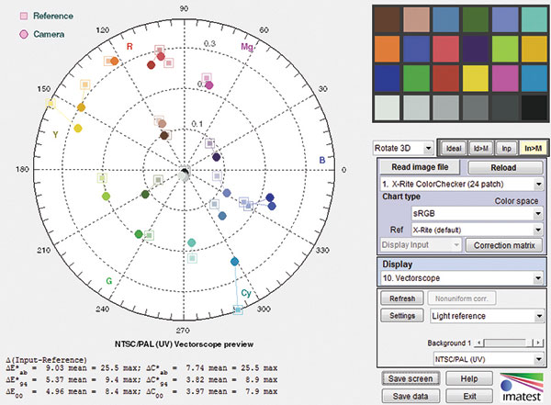551x405 pixels.
Task: Click the yellow camera circle marker
Action: tap(78, 129)
